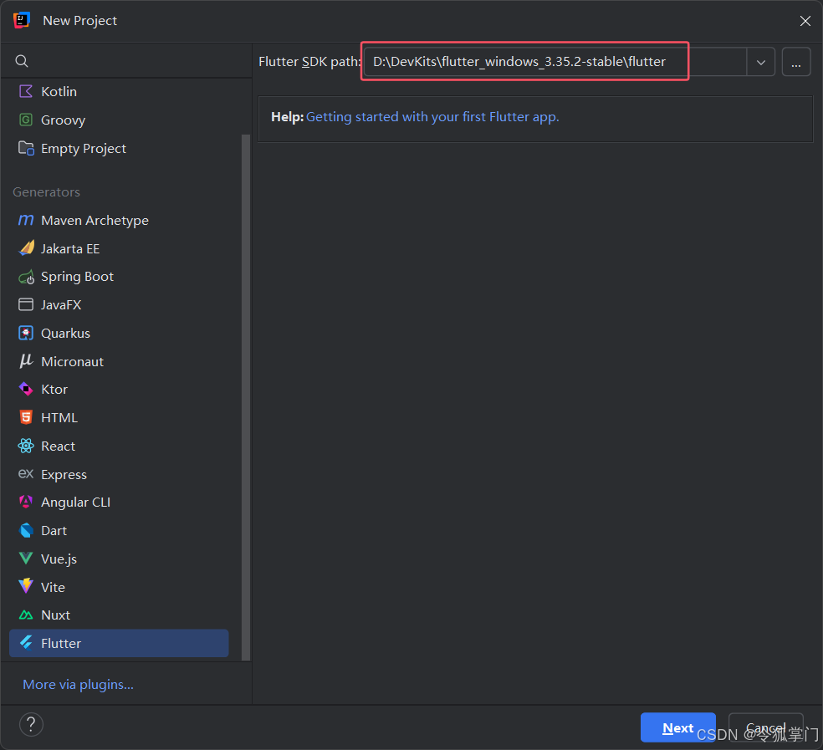Image resolution: width=823 pixels, height=750 pixels.
Task: Choose the Express generator label
Action: click(x=64, y=474)
